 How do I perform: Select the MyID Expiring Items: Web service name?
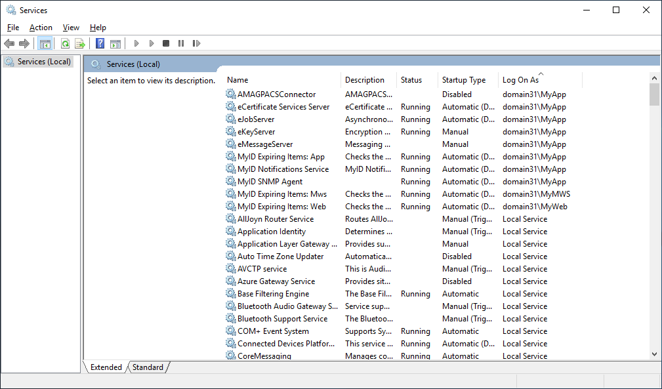[281, 207]
